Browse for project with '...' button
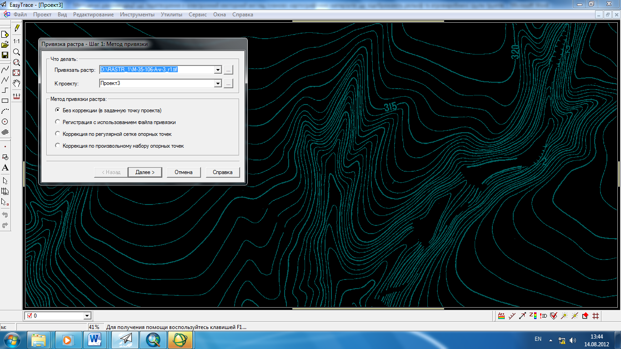621x349 pixels. (228, 84)
